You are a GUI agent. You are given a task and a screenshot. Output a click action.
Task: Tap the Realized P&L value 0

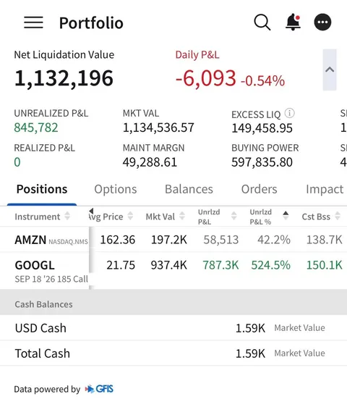click(17, 162)
